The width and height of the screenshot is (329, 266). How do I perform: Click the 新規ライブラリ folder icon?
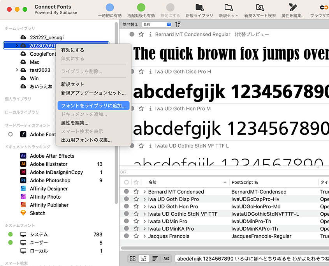[x=199, y=7]
